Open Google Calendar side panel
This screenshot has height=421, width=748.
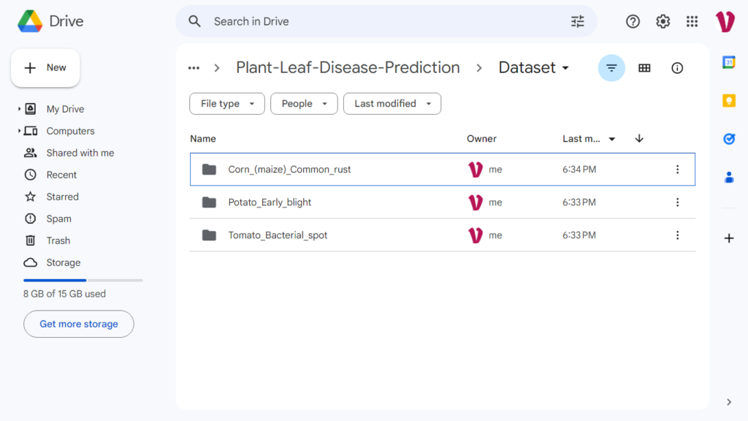pos(729,62)
